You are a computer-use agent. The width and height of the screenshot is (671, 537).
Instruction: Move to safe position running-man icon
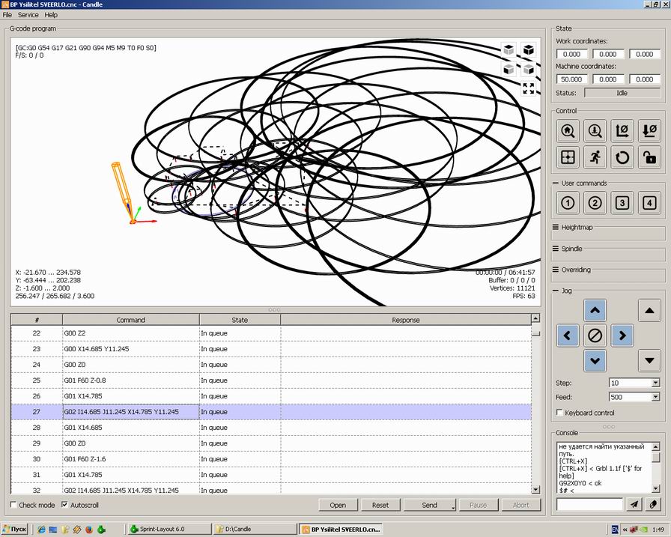click(595, 157)
